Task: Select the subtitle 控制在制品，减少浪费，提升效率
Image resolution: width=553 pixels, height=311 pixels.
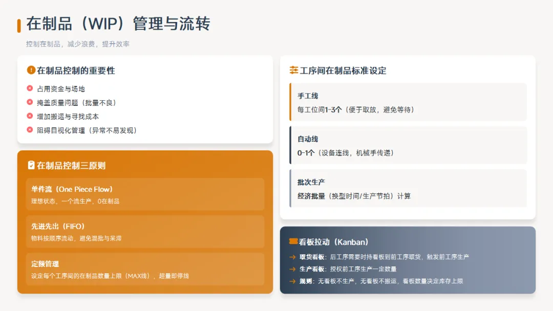Action: pyautogui.click(x=78, y=44)
